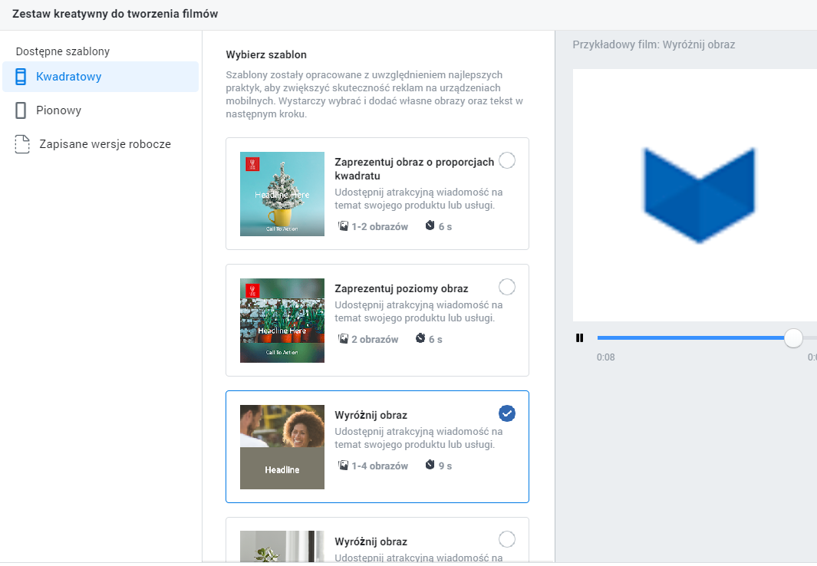Select radio for square proportions template

(x=507, y=160)
